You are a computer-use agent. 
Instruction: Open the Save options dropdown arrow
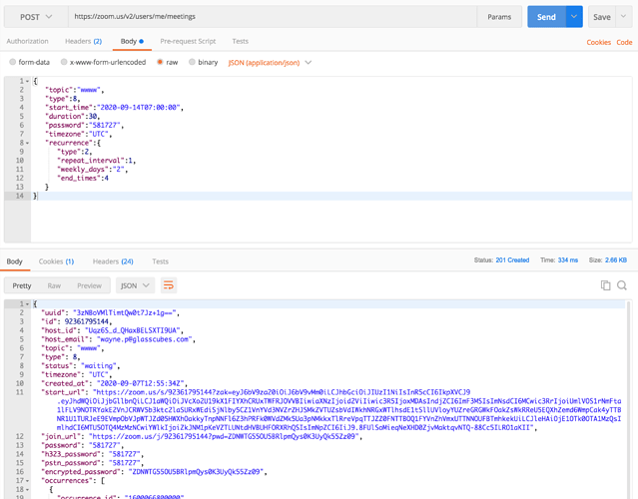click(624, 17)
